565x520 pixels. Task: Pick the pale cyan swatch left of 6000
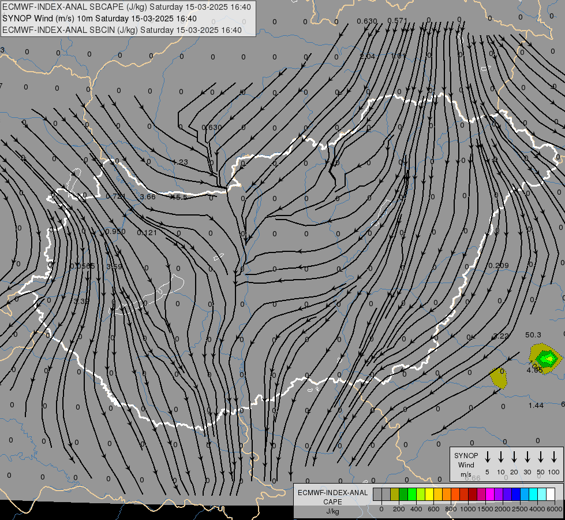pyautogui.click(x=542, y=494)
